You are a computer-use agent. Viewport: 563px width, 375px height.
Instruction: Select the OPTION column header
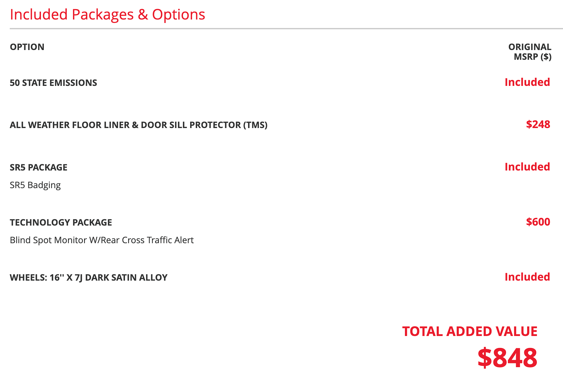(x=27, y=47)
